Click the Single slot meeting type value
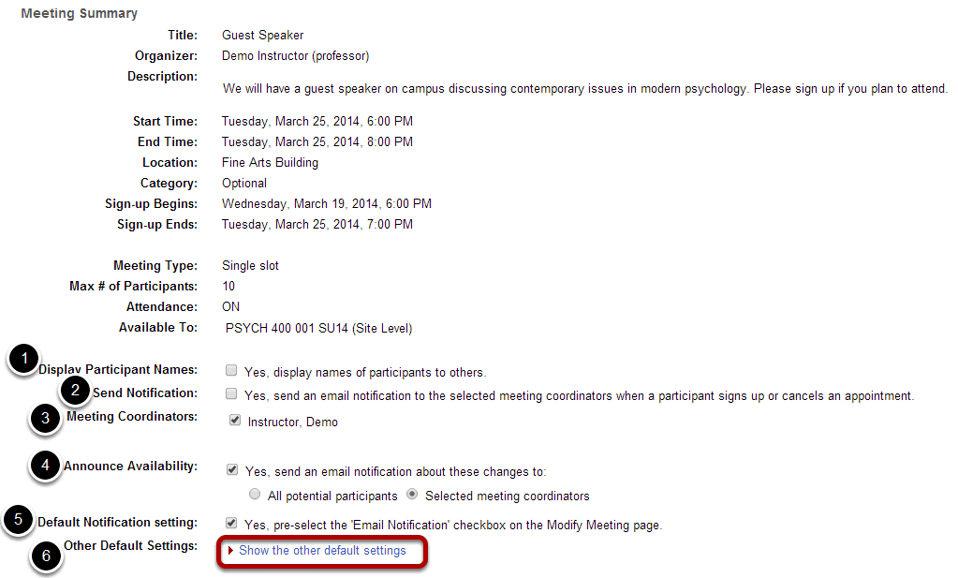This screenshot has width=958, height=578. click(250, 266)
